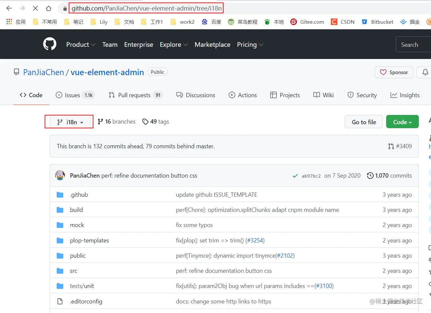
Task: Open the build folder
Action: tap(76, 210)
